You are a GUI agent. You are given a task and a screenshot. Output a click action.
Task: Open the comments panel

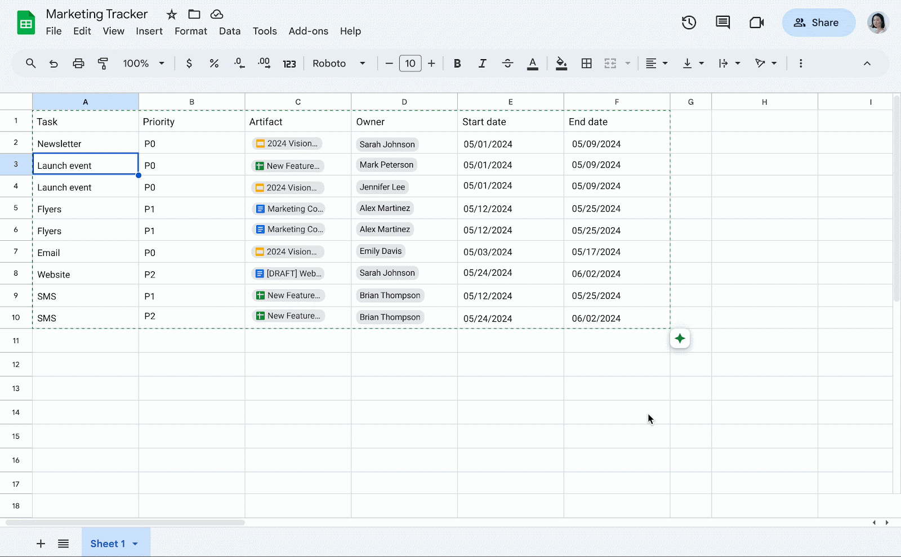722,23
